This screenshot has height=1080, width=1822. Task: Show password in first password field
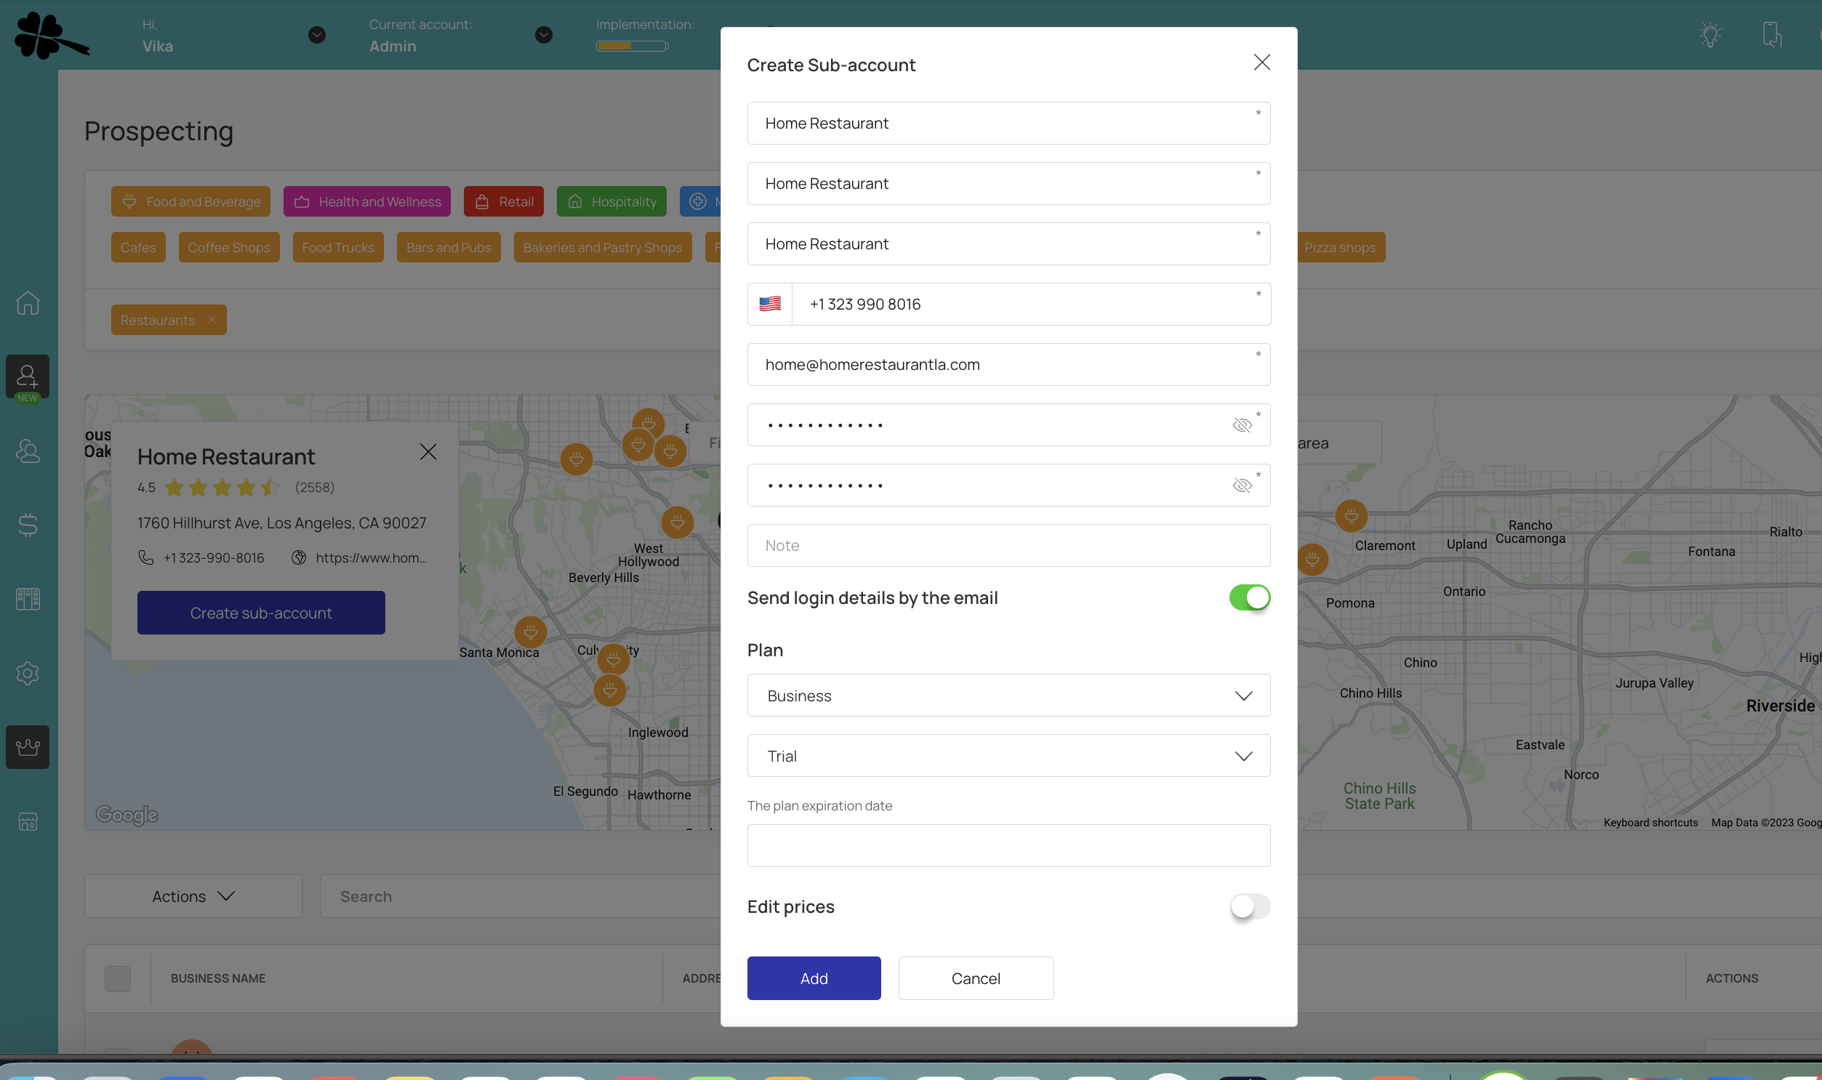tap(1242, 425)
